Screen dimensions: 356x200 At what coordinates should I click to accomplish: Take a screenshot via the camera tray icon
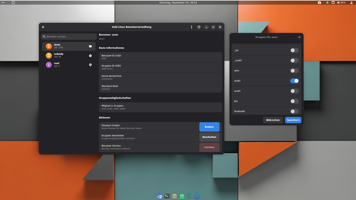(x=320, y=2)
